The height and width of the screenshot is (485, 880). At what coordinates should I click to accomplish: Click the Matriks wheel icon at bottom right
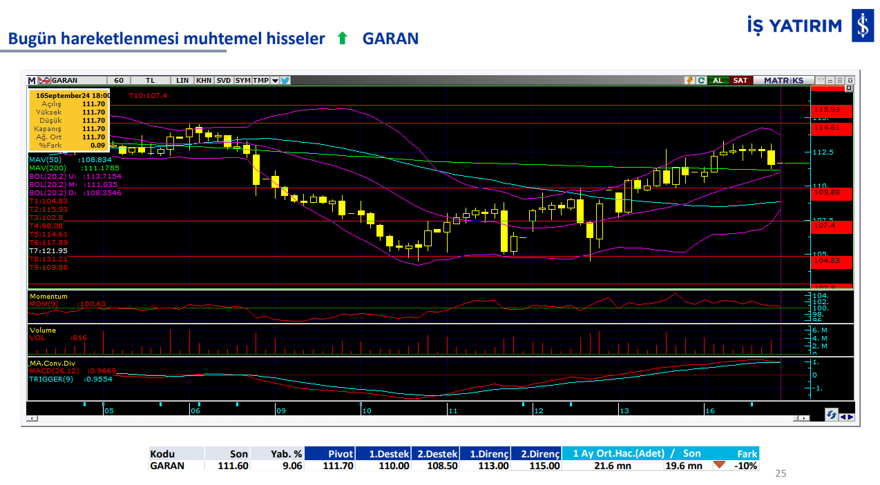point(831,413)
